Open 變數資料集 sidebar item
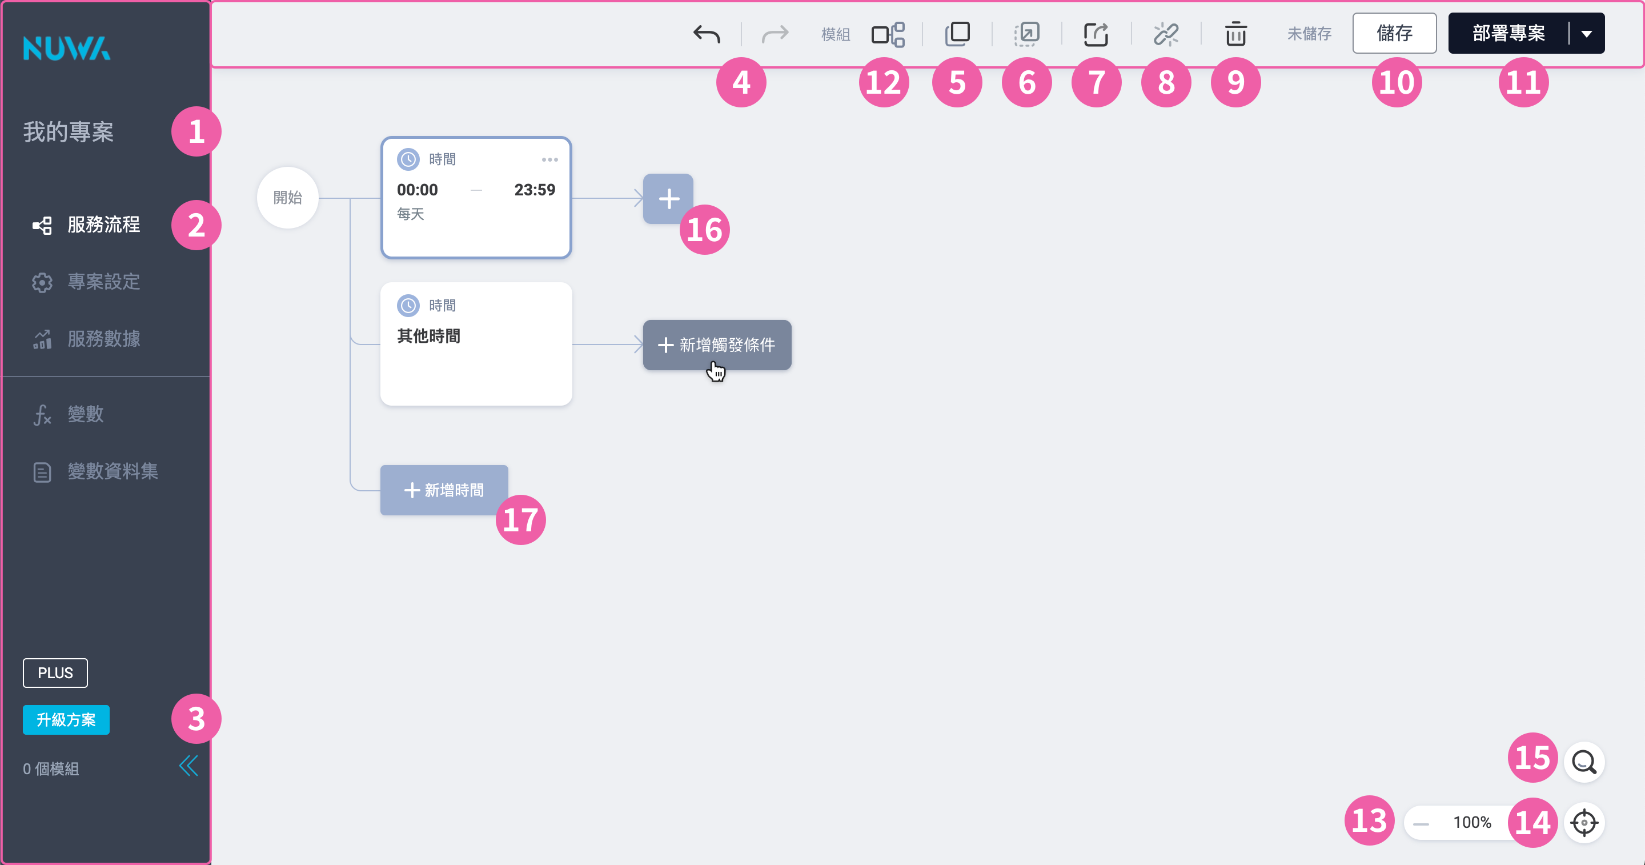This screenshot has height=865, width=1645. (x=113, y=471)
